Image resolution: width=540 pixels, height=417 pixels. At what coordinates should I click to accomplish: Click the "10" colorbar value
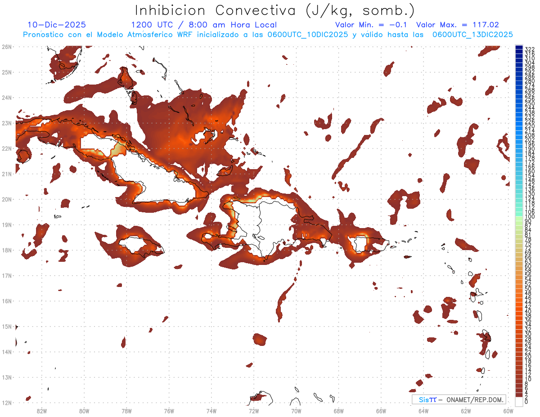(528, 379)
